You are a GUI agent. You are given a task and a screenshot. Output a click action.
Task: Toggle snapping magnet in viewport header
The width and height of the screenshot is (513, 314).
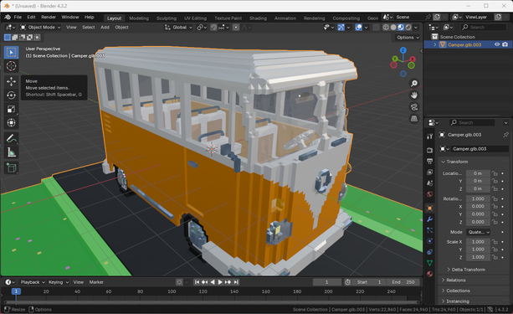[213, 28]
